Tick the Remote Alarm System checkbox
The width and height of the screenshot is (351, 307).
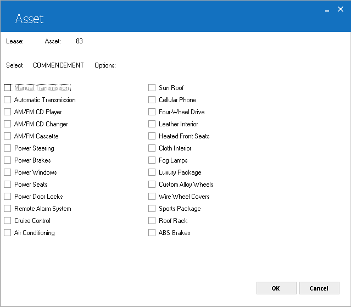pos(7,209)
